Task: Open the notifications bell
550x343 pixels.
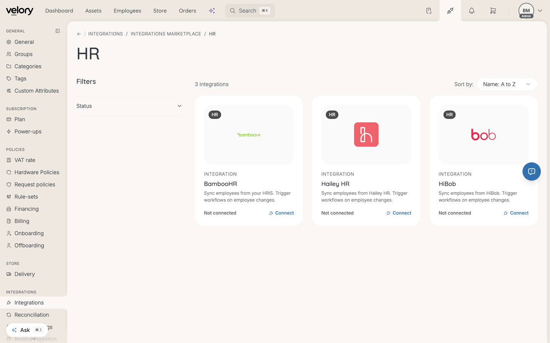Action: 472,11
